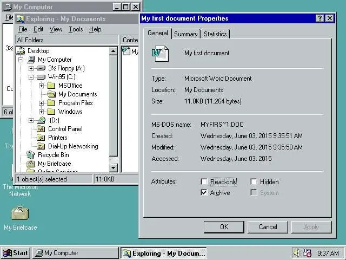346x260 pixels.
Task: Click the Exploring - My Documents taskbar button
Action: pyautogui.click(x=163, y=253)
